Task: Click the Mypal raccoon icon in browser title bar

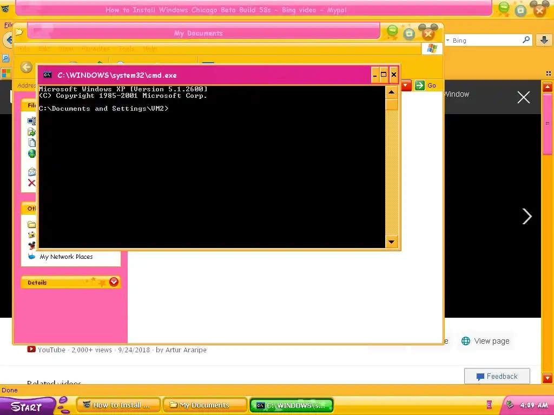Action: 5,9
